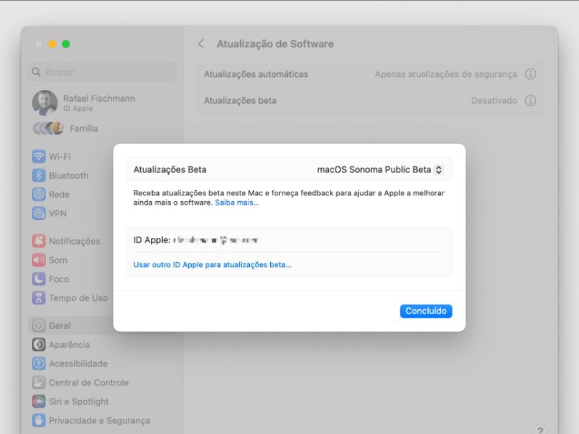Click the Central de Controle sidebar label
The width and height of the screenshot is (579, 434).
pyautogui.click(x=89, y=383)
